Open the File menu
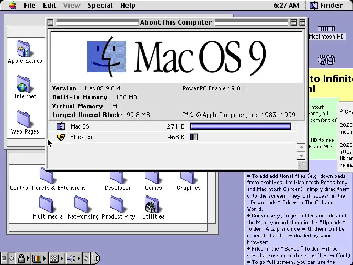This screenshot has width=353, height=265. (30, 5)
